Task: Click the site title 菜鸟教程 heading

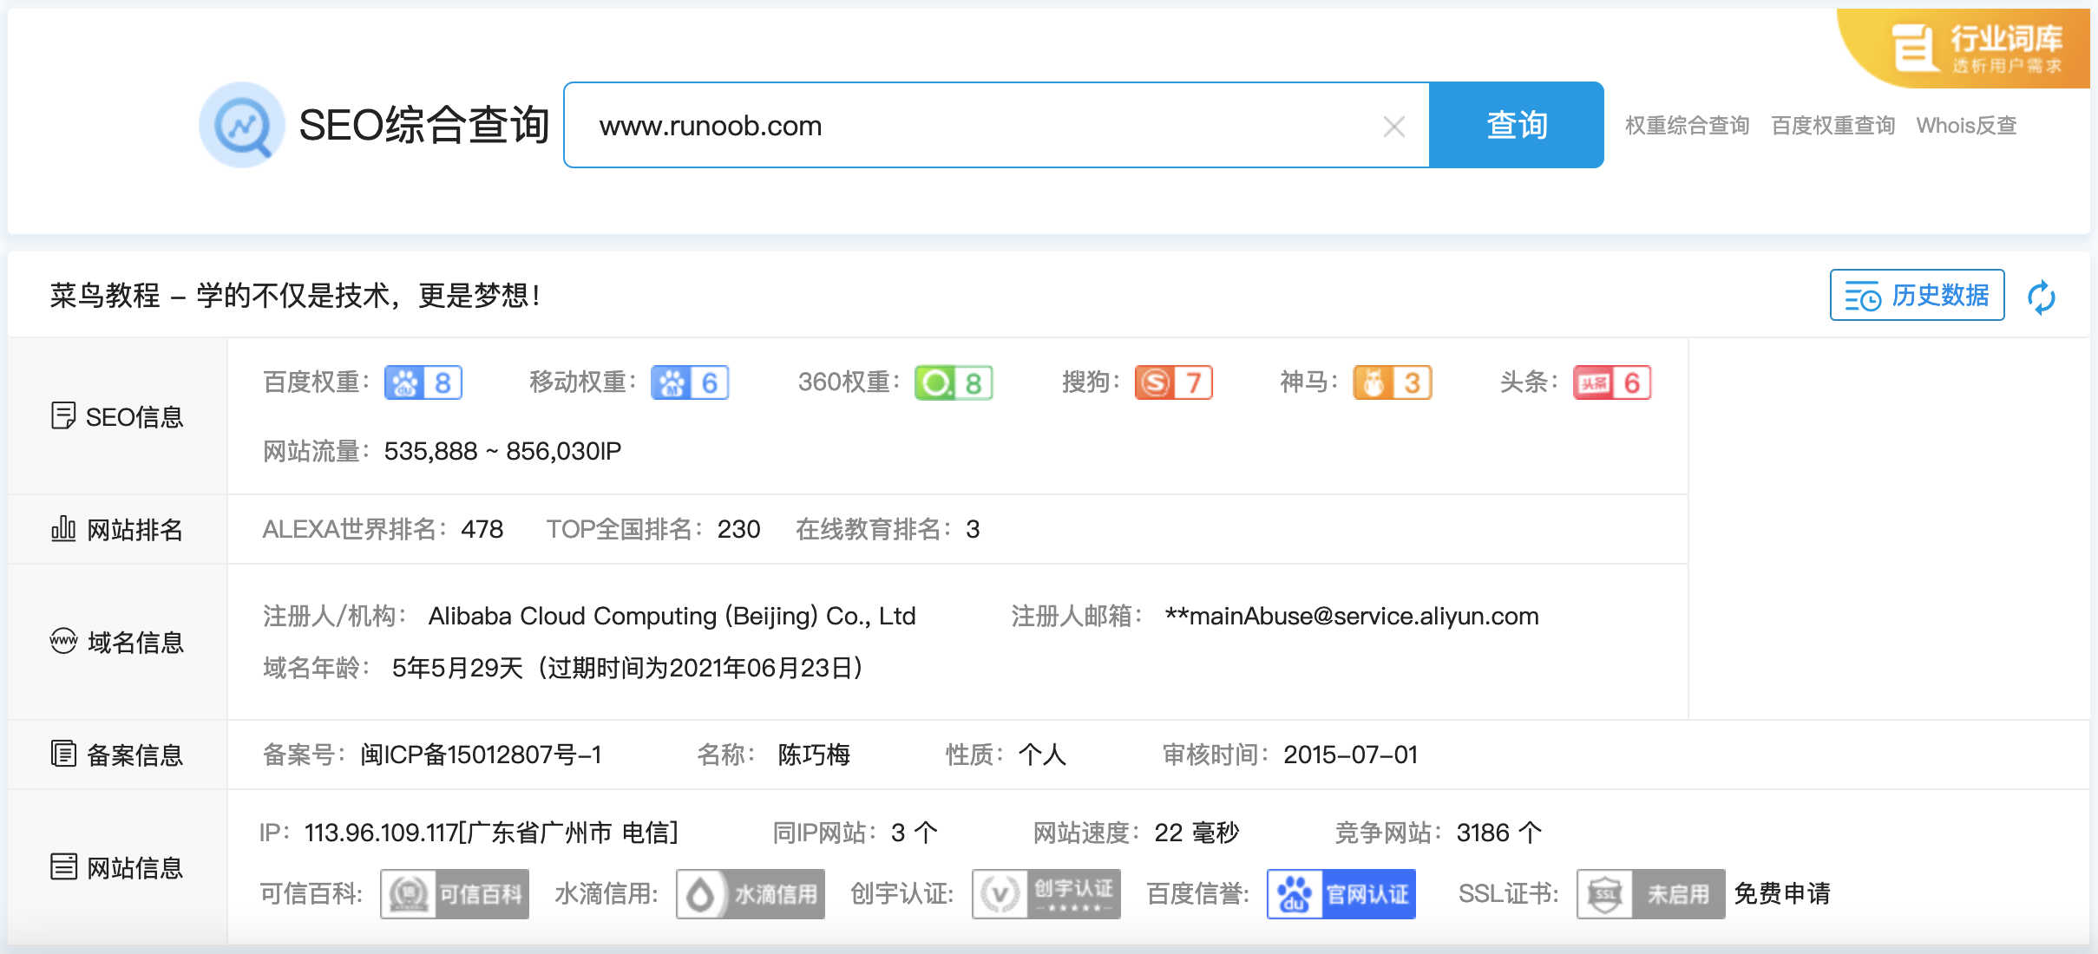Action: coord(295,296)
